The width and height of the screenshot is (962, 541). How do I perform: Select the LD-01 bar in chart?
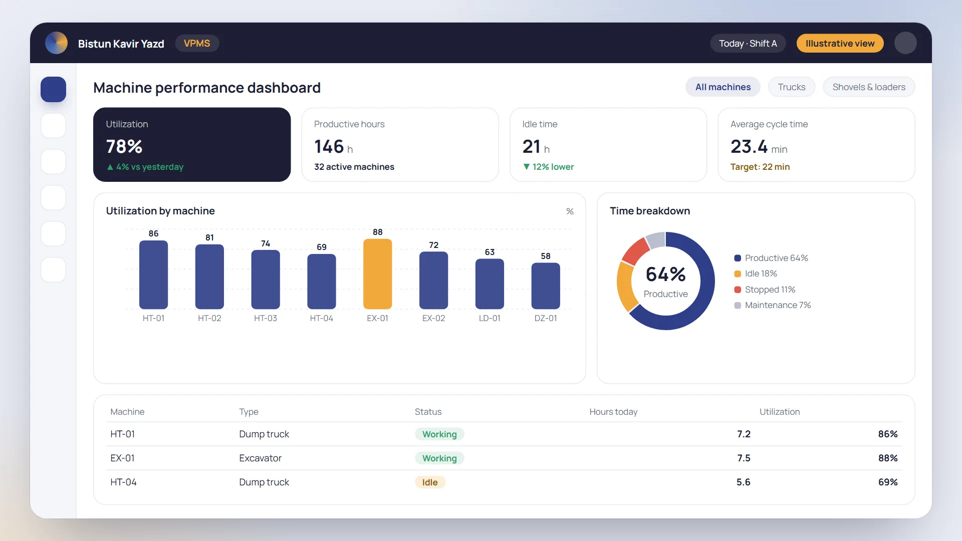pyautogui.click(x=490, y=284)
